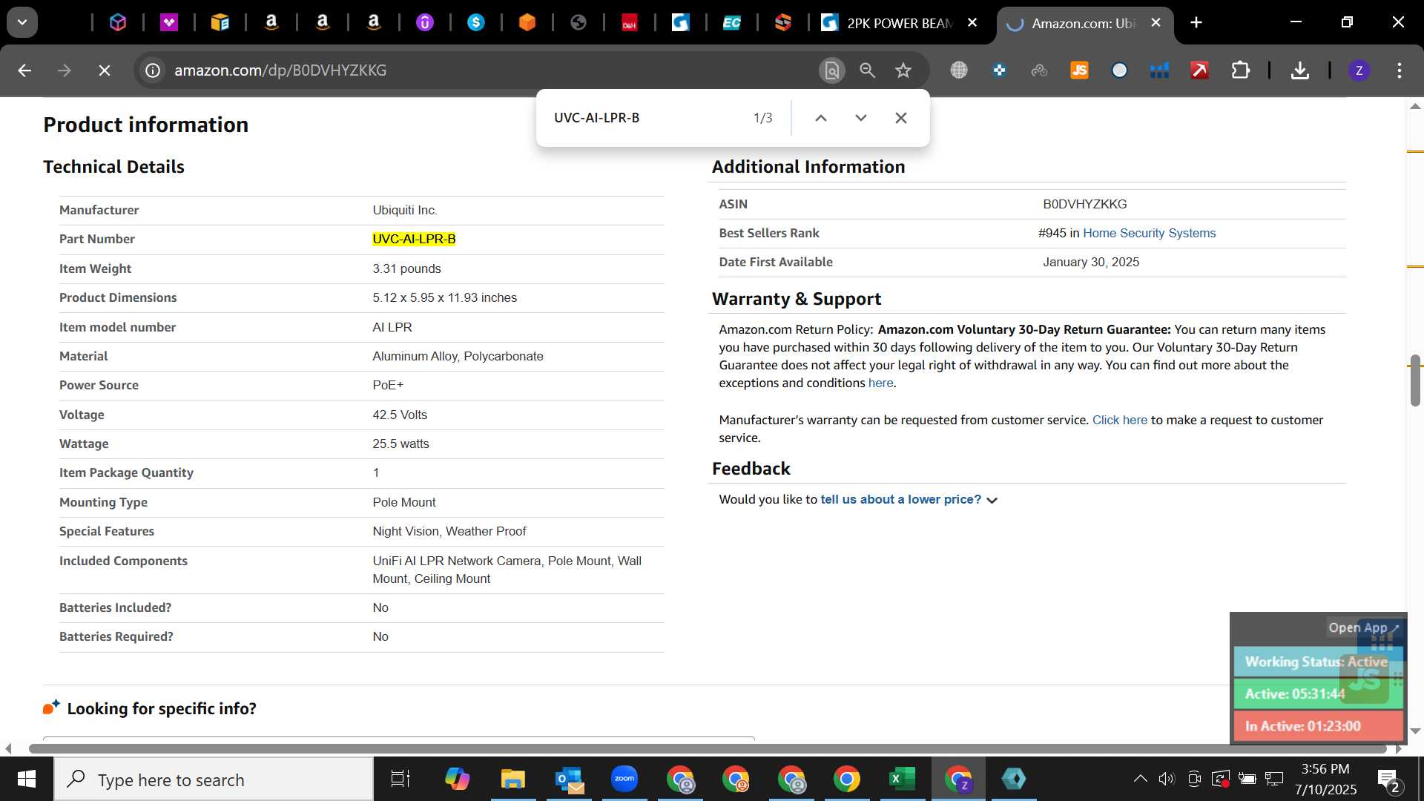1424x801 pixels.
Task: Show hidden system tray icons
Action: click(x=1140, y=779)
